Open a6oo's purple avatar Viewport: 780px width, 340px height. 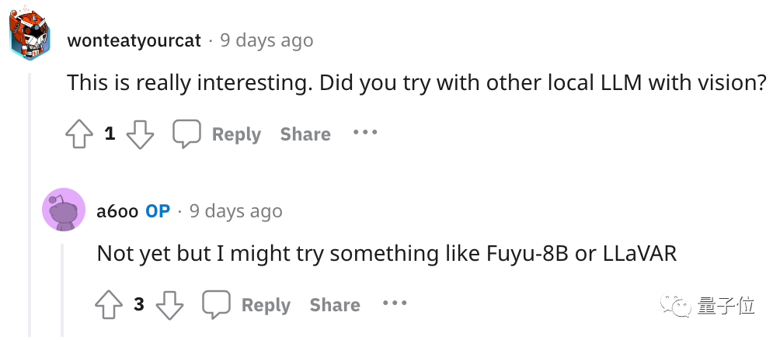click(x=64, y=209)
